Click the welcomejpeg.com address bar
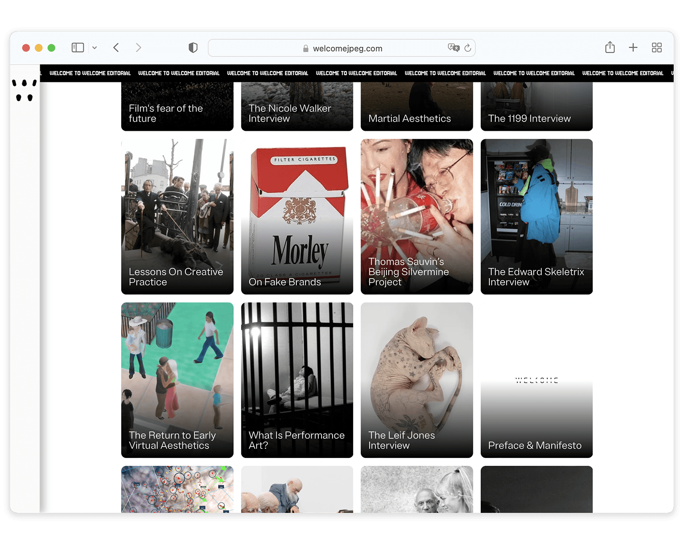Image resolution: width=686 pixels, height=549 pixels. [x=342, y=48]
